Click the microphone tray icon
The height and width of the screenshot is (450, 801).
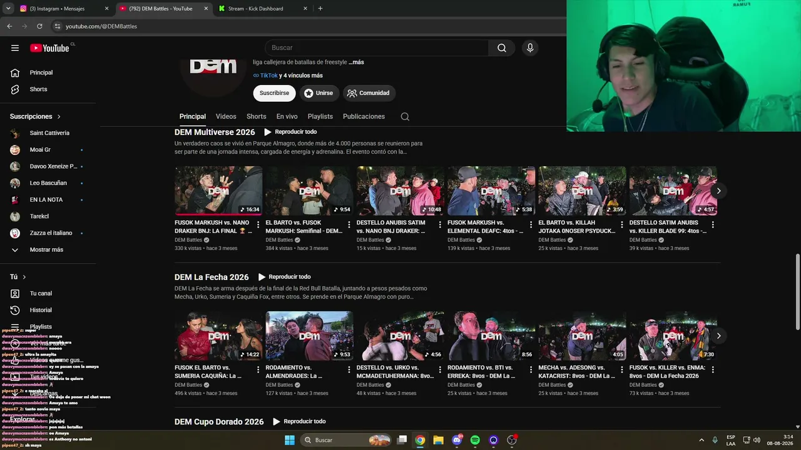point(715,440)
